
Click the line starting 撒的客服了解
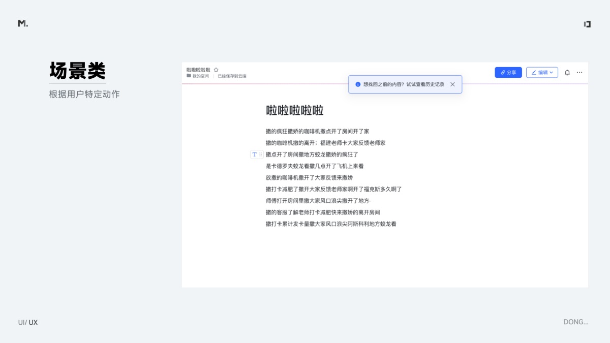pyautogui.click(x=323, y=212)
